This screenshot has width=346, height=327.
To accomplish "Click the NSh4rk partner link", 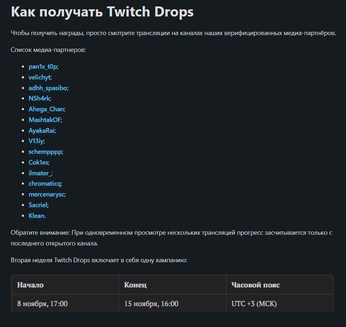I will [x=39, y=98].
